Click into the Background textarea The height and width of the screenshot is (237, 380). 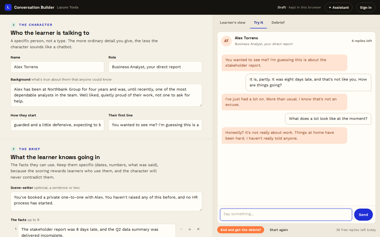click(106, 95)
